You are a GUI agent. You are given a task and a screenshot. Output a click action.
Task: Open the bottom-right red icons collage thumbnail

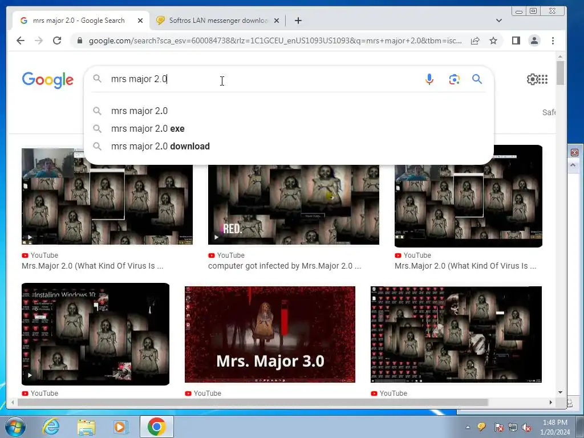coord(456,334)
